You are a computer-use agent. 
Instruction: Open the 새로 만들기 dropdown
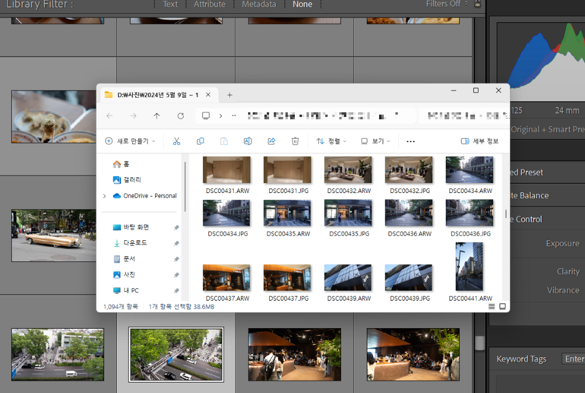tap(130, 141)
